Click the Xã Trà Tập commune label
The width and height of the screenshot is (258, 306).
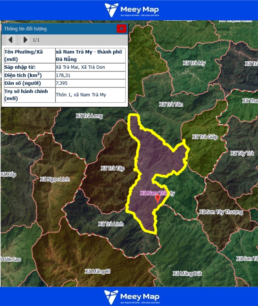(112, 168)
